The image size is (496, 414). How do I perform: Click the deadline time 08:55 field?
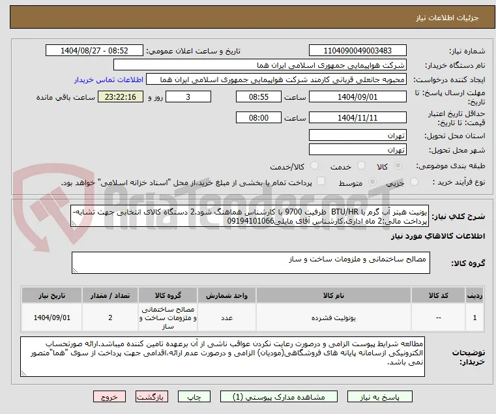tap(259, 97)
